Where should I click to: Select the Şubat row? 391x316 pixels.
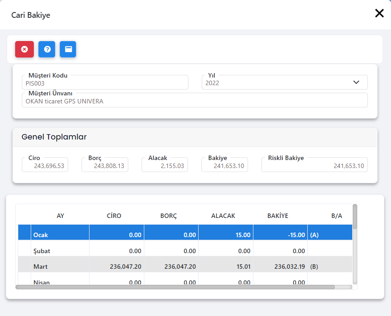point(185,248)
